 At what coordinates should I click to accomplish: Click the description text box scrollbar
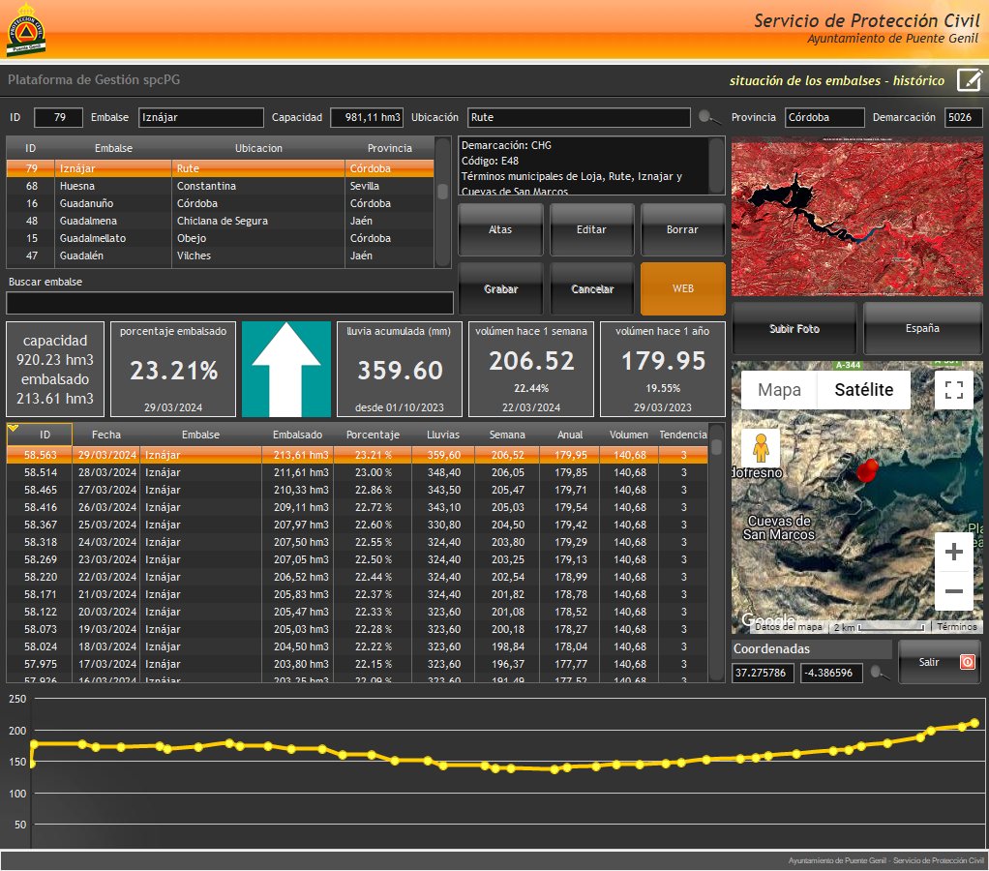716,165
